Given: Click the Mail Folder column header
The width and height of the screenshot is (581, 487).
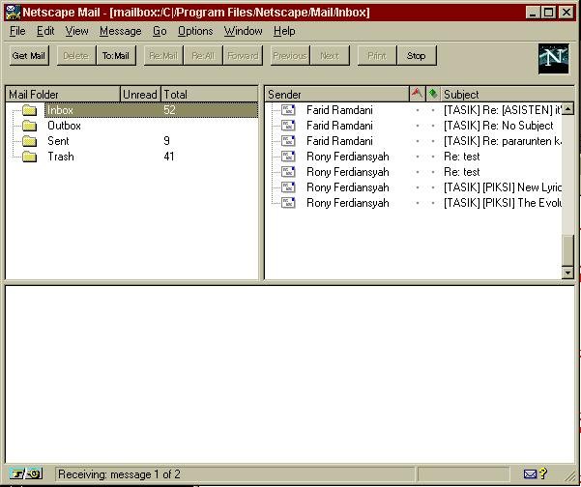Looking at the screenshot, I should point(63,94).
